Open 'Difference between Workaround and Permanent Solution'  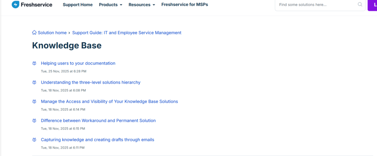tap(98, 120)
